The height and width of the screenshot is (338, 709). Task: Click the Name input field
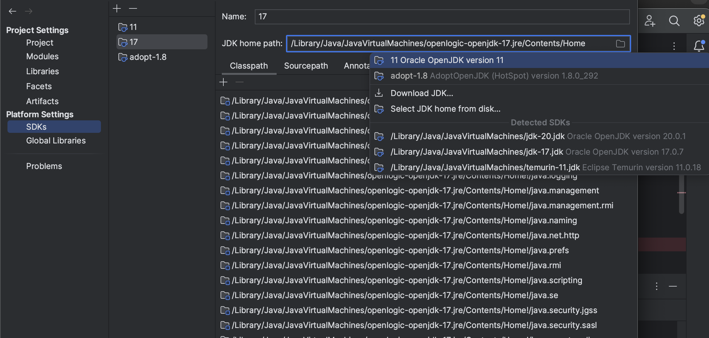click(x=442, y=17)
